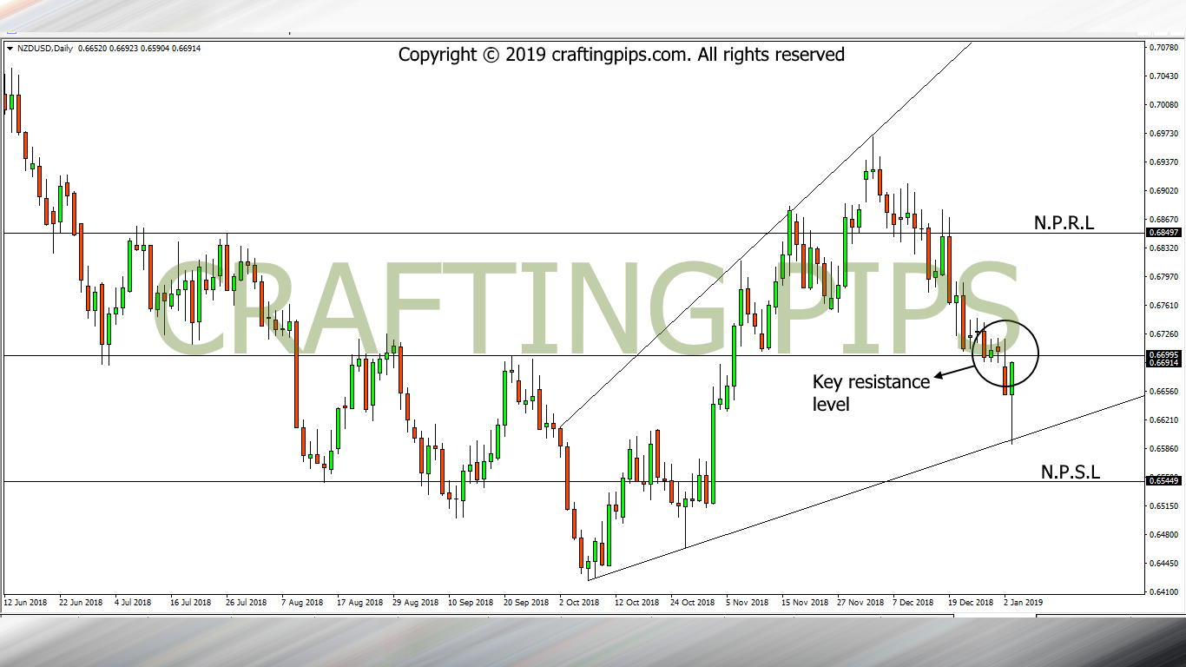Click the 0.67970 price scale label

[1163, 276]
